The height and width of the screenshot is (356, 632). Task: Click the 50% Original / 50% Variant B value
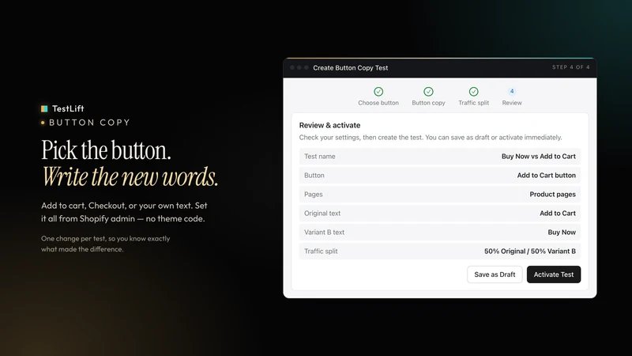(529, 251)
